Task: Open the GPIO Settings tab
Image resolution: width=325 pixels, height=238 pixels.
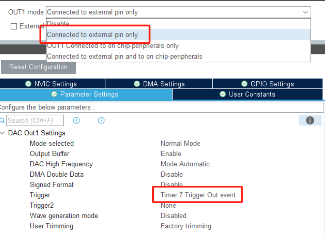Action: click(x=268, y=84)
